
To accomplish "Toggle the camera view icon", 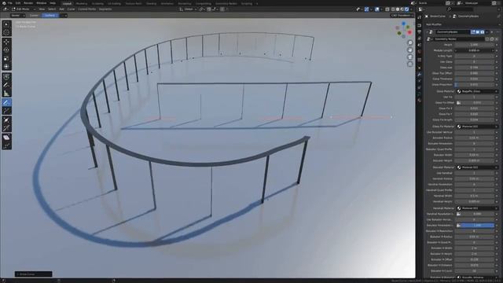I will [x=410, y=57].
